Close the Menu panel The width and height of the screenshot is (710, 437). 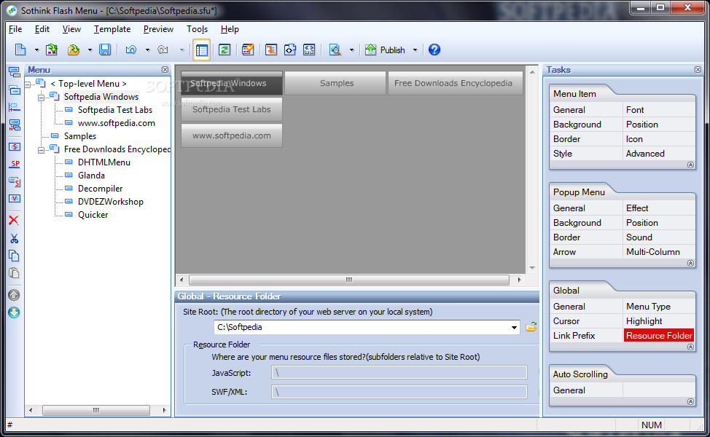165,70
